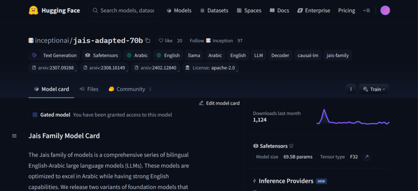Open Enterprise in the top navigation
418x191 pixels.
click(313, 10)
